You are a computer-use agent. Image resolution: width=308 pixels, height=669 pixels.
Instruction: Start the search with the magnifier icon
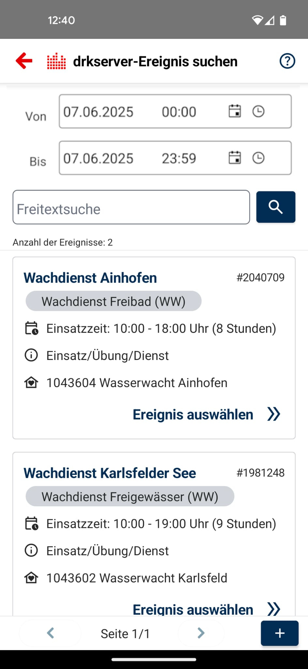(x=275, y=207)
